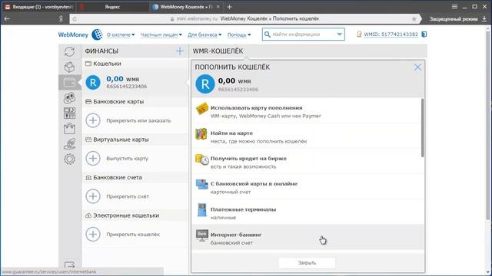Select Найти на карте option
Screen dimensions: 492x276
(307, 136)
